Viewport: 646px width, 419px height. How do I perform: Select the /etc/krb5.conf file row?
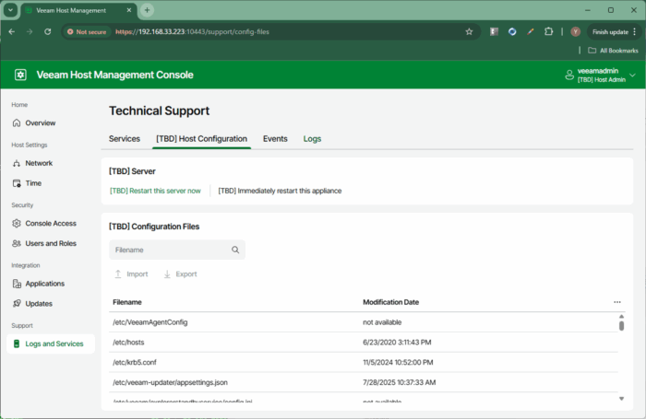(363, 362)
